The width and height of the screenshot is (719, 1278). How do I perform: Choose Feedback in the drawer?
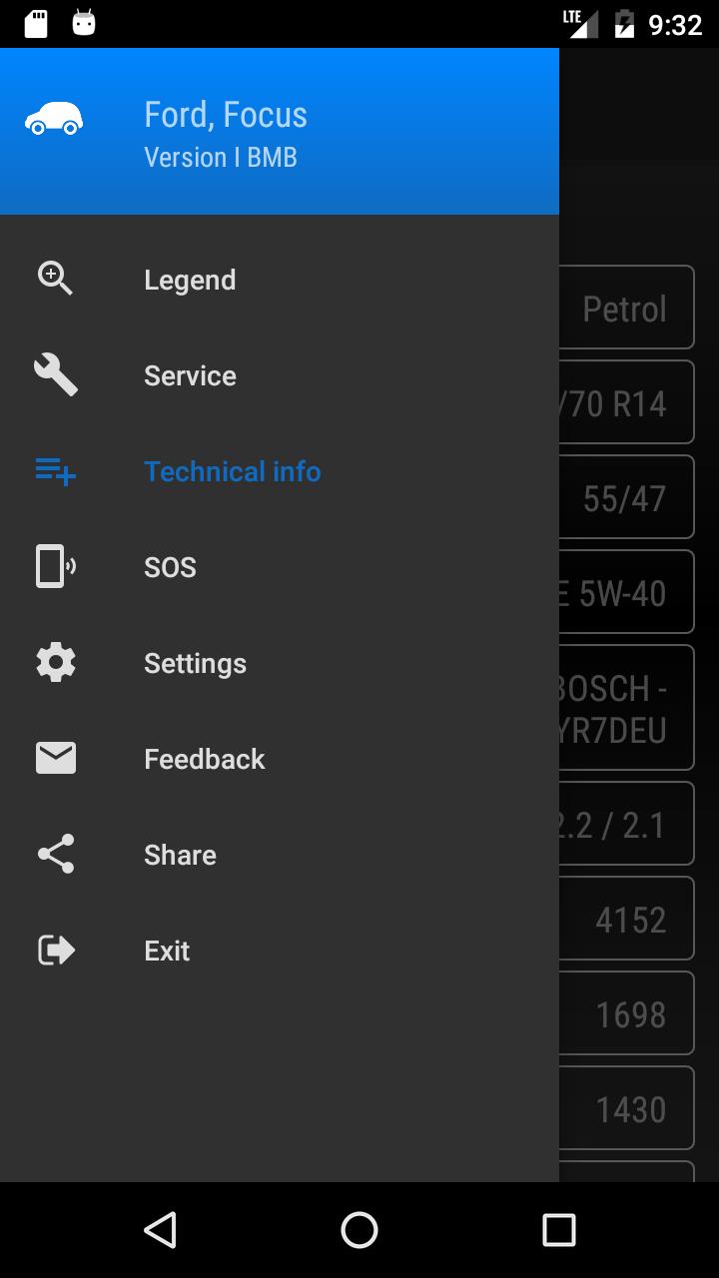204,759
